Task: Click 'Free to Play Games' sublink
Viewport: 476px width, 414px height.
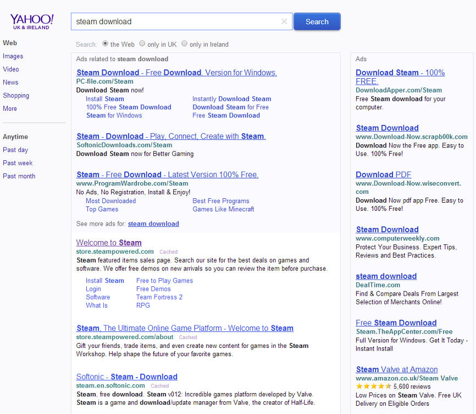Action: point(164,281)
